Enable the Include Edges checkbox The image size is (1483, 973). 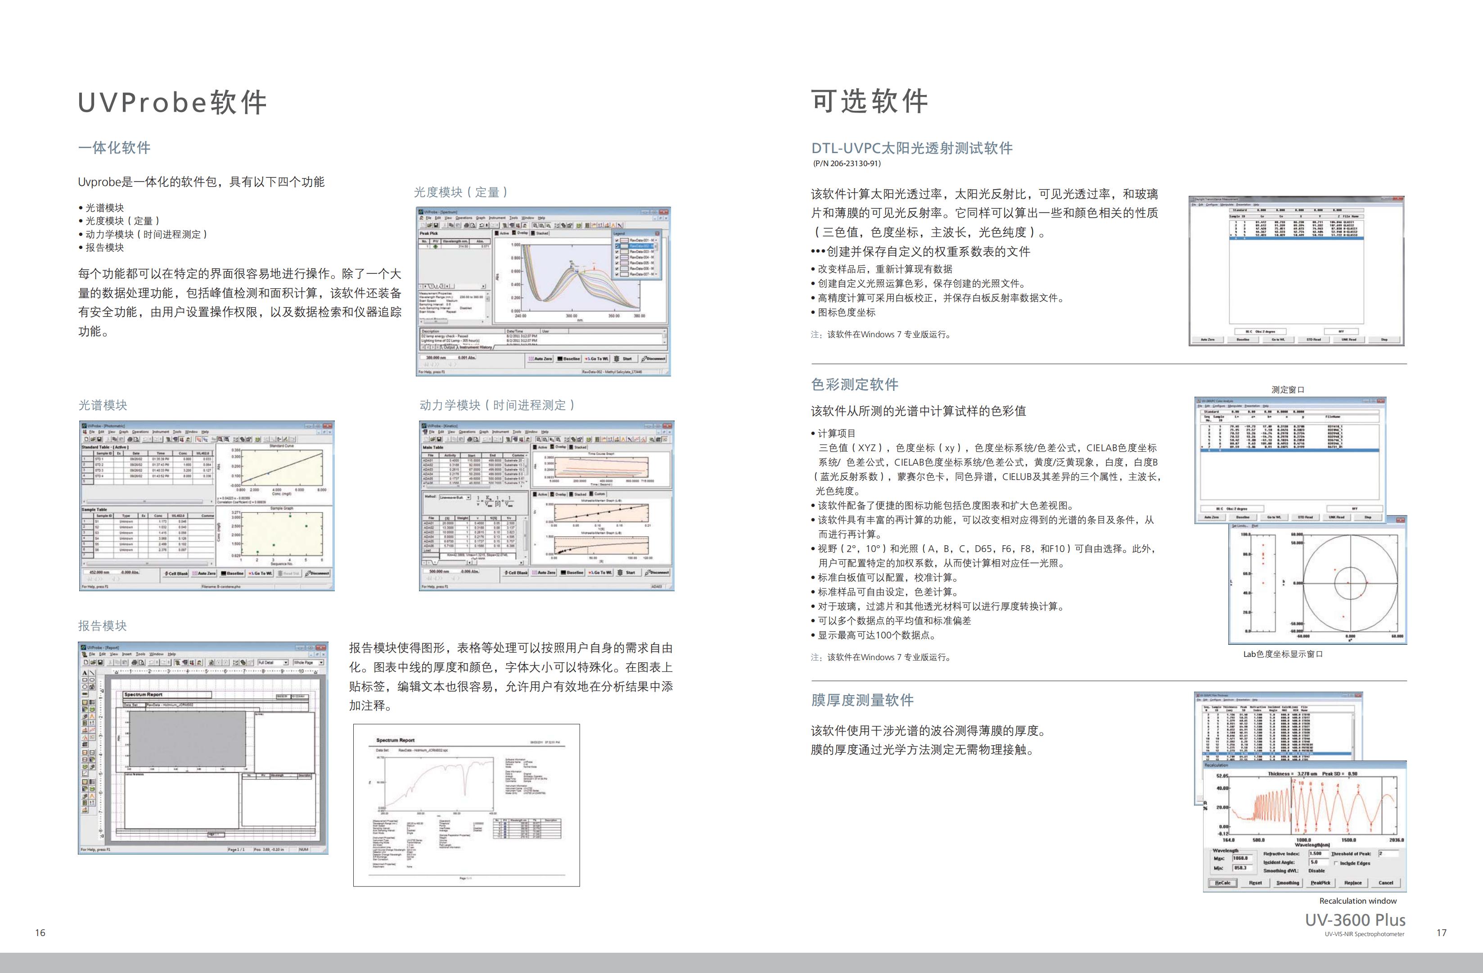click(1336, 863)
